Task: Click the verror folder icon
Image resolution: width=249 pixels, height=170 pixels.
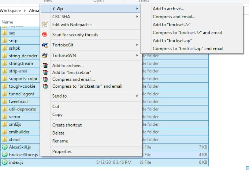Action: pyautogui.click(x=5, y=117)
